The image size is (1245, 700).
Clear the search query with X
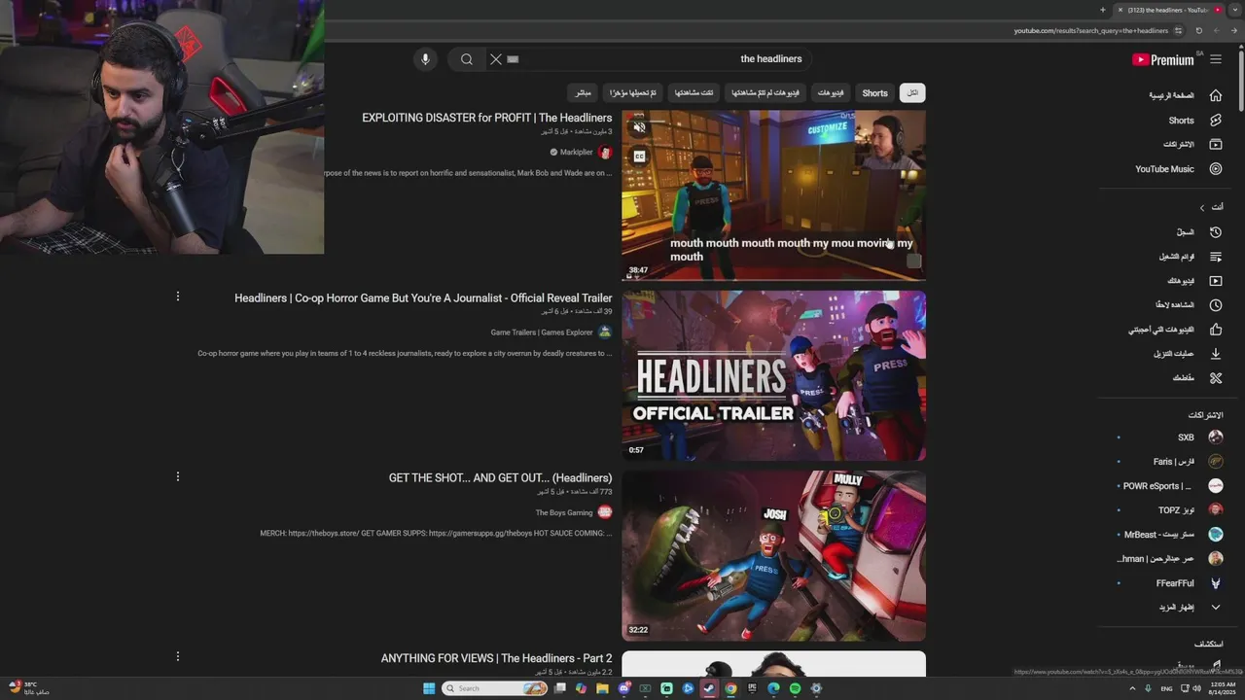click(496, 59)
